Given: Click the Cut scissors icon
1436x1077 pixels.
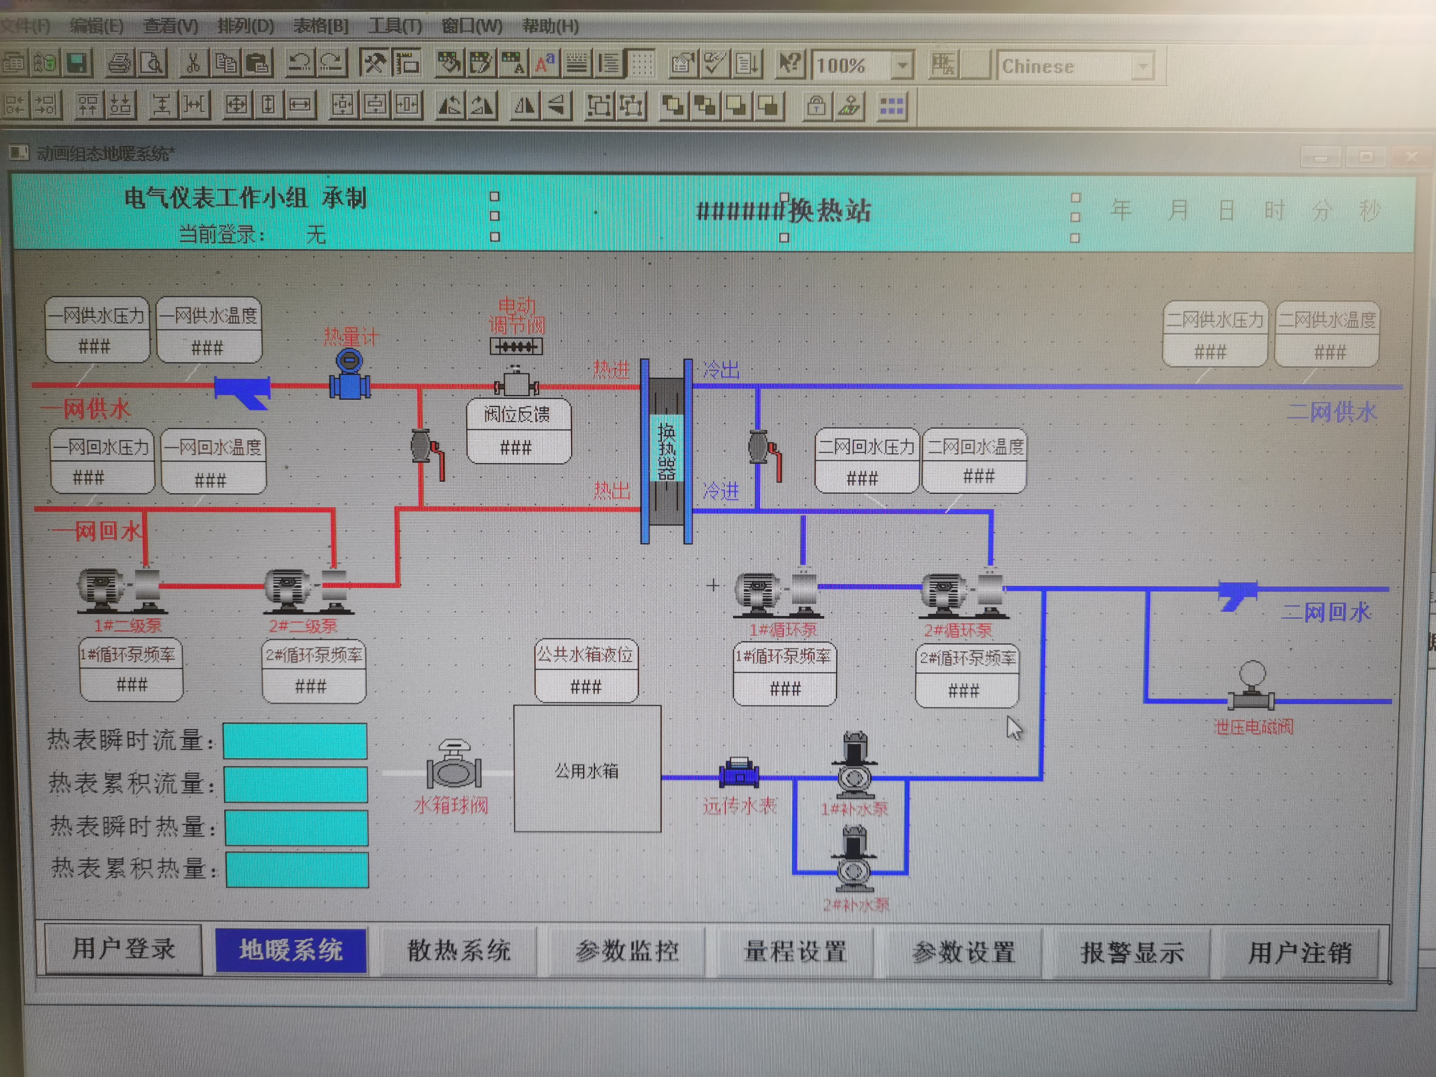Looking at the screenshot, I should click(x=192, y=64).
